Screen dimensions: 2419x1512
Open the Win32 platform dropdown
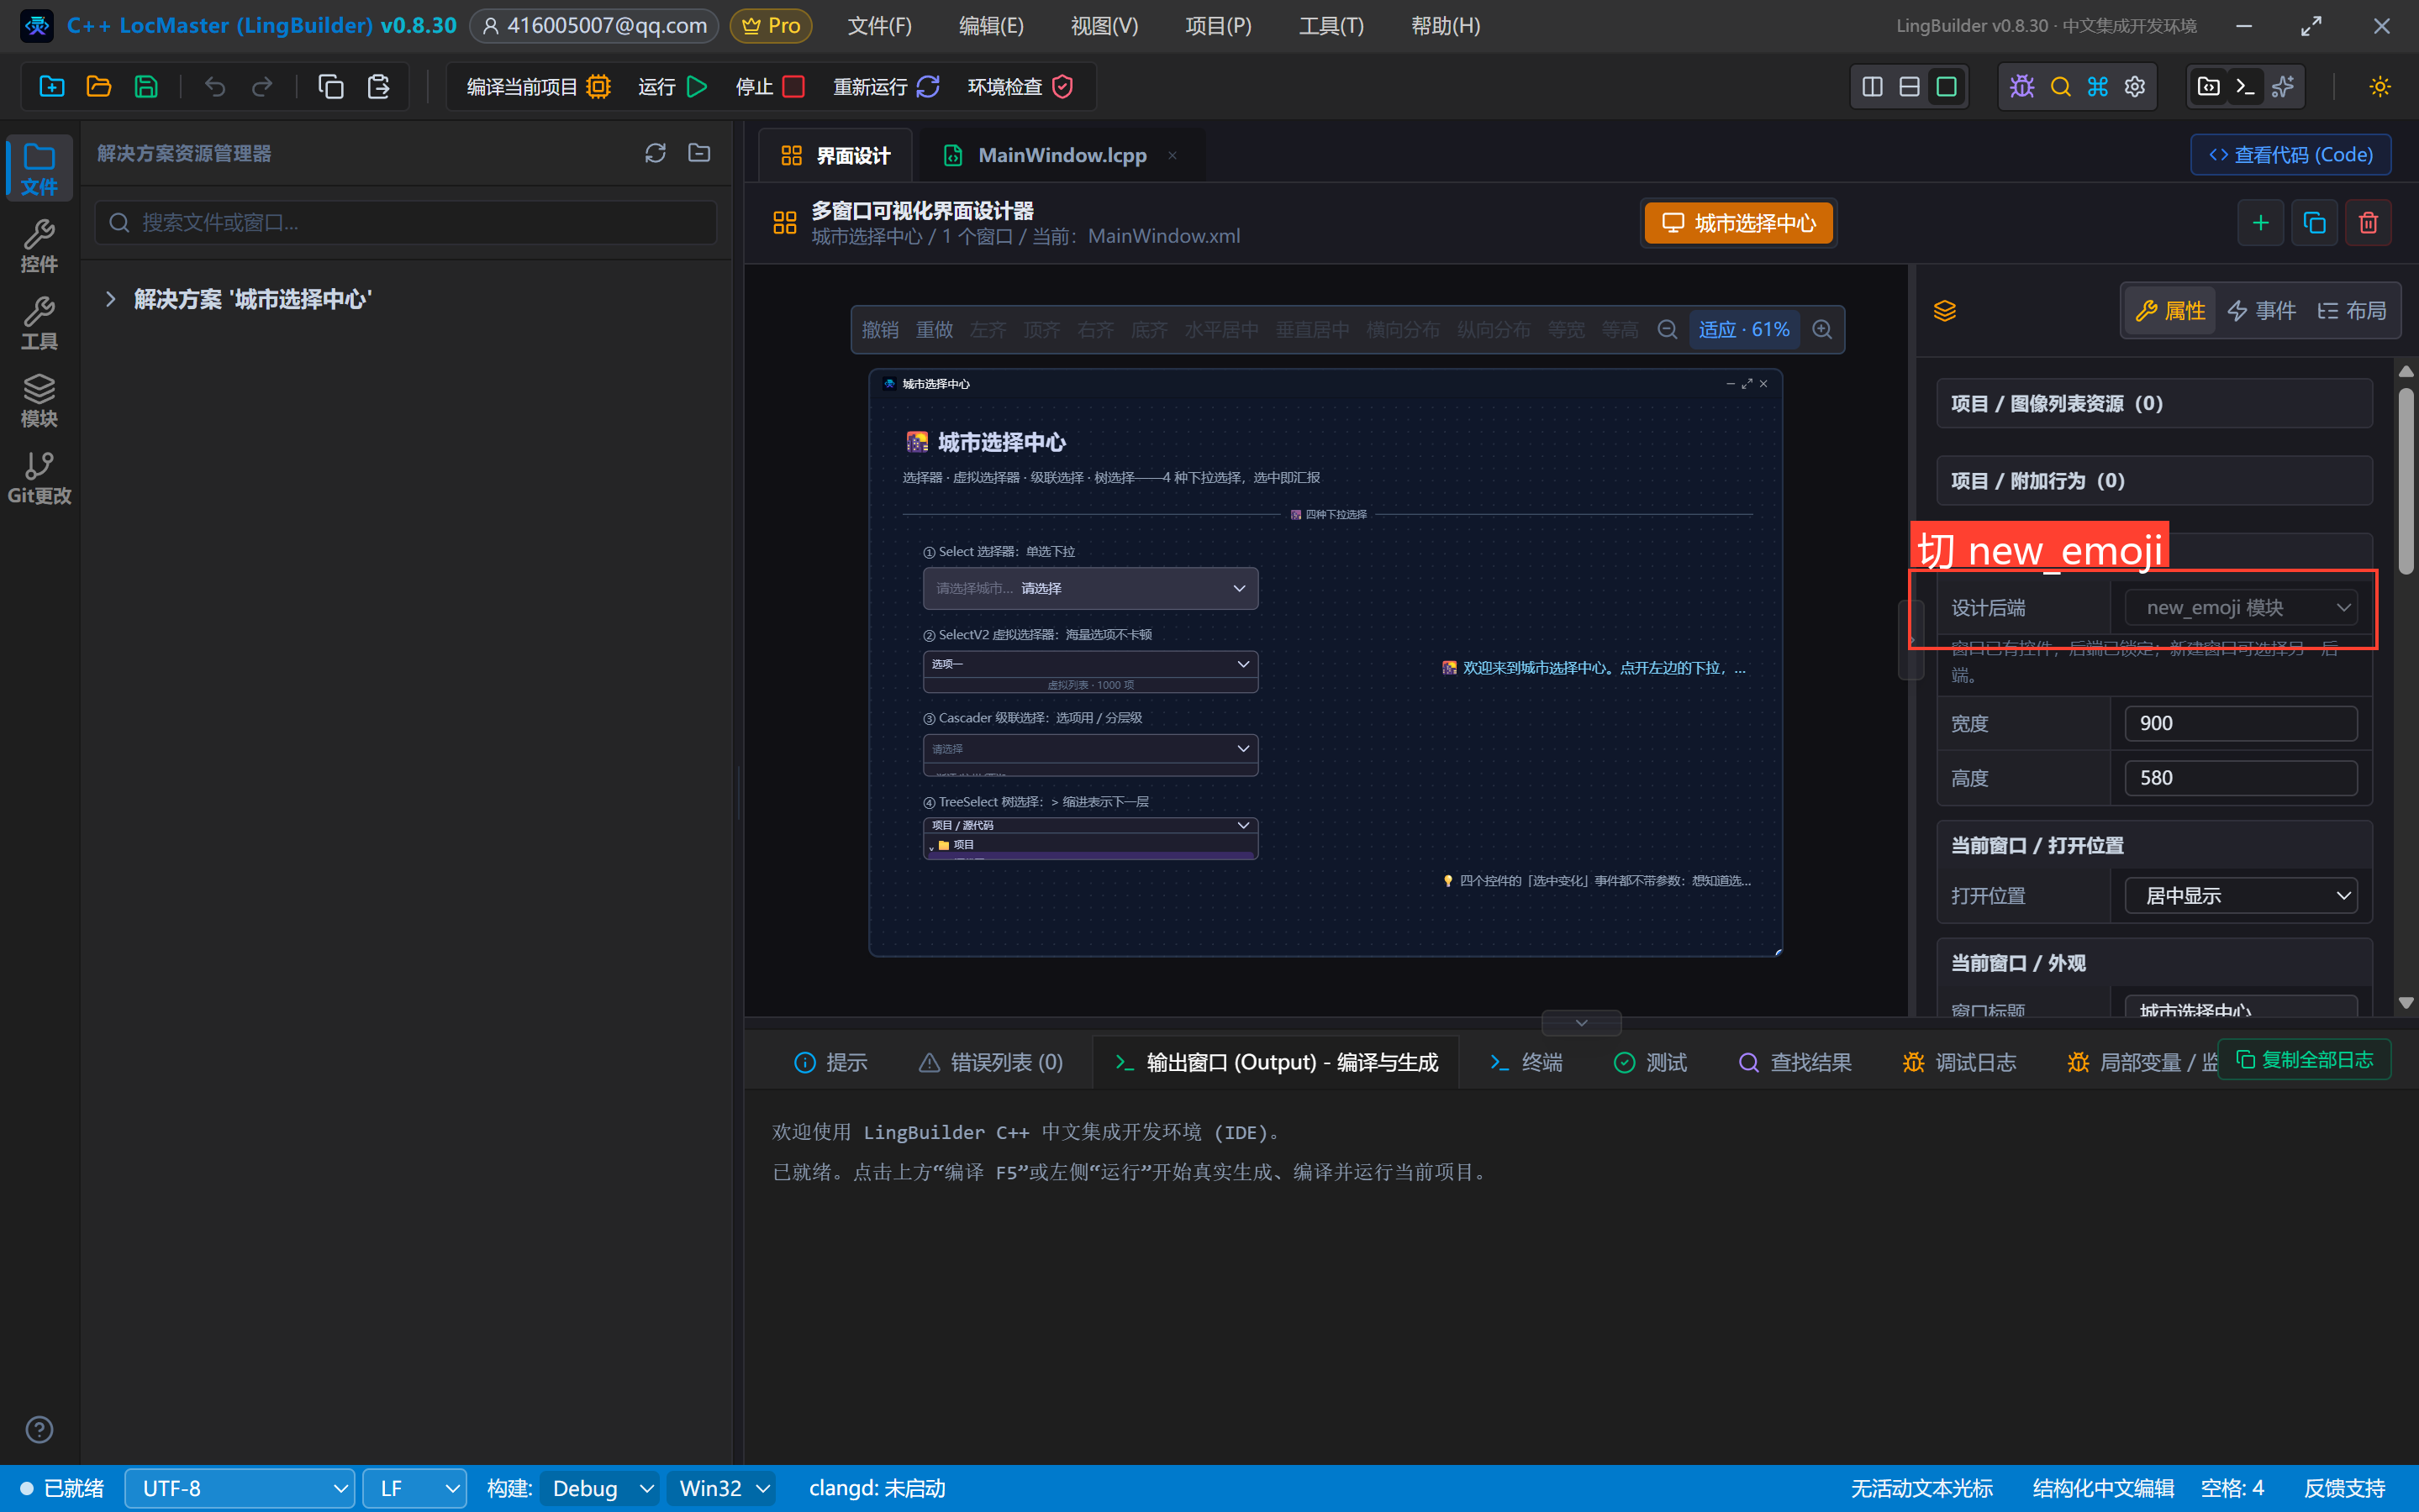[722, 1488]
